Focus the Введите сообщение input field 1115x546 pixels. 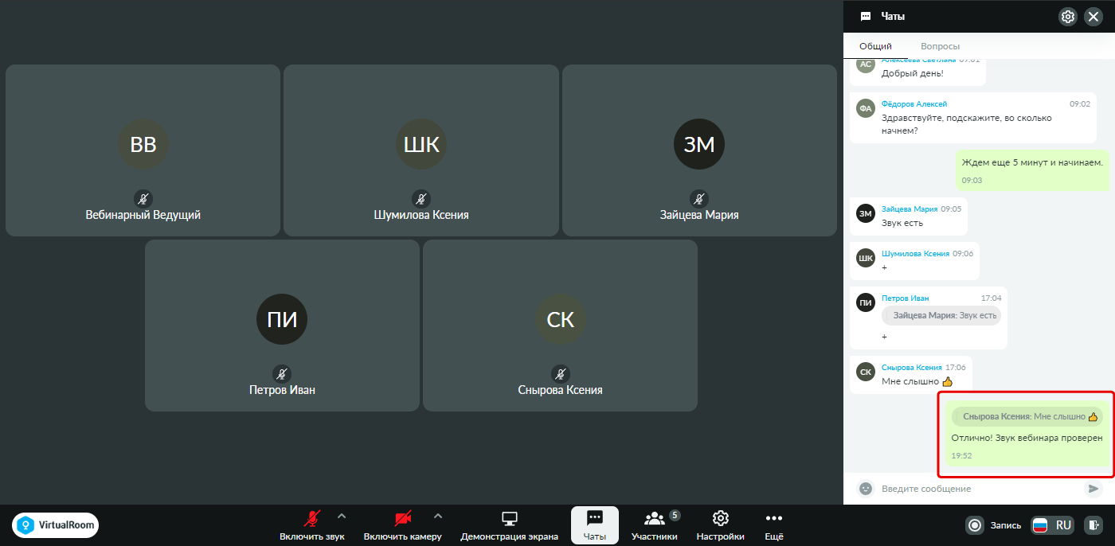pos(978,488)
